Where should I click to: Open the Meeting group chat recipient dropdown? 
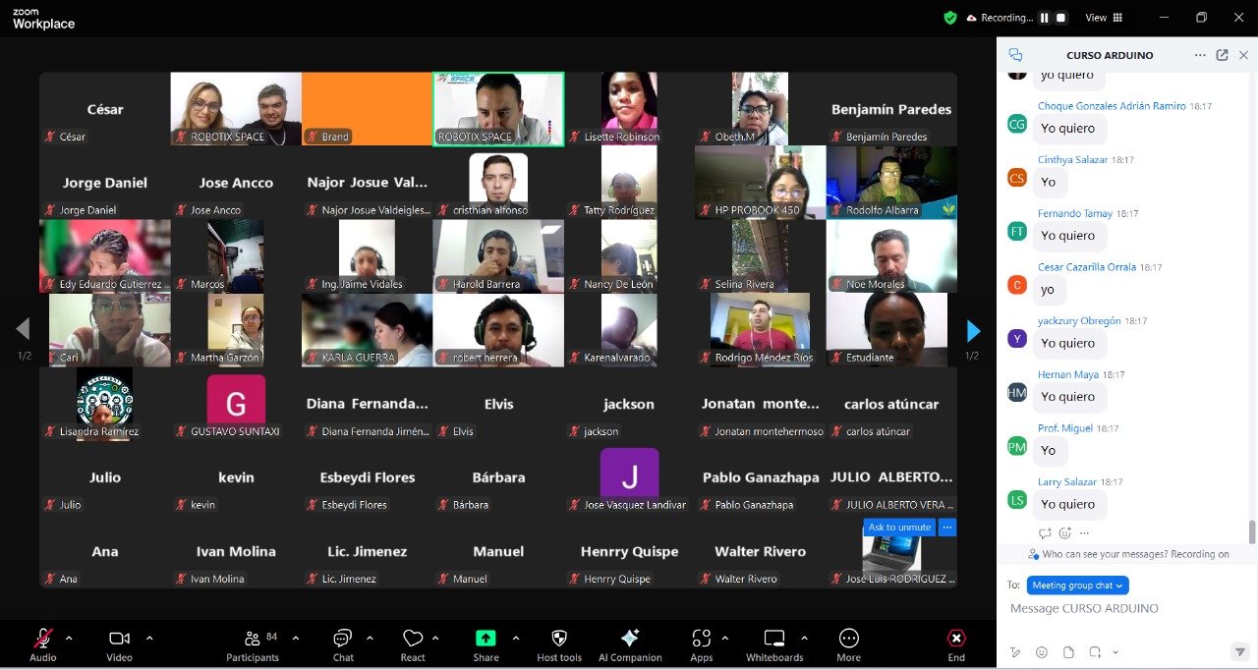(x=1077, y=586)
